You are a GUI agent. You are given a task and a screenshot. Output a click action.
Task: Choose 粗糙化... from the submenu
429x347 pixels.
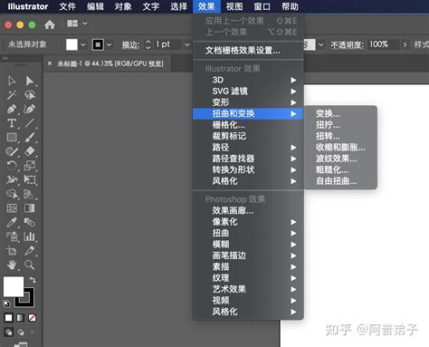[340, 169]
